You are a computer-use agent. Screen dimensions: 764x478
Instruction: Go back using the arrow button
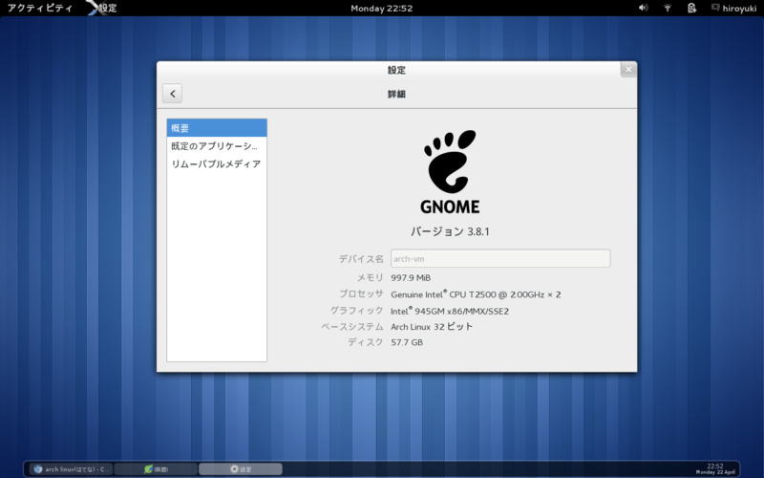pos(172,93)
